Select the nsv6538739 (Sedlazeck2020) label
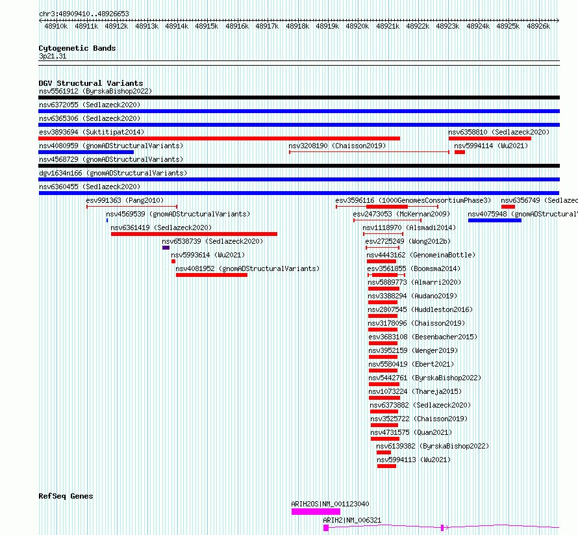The height and width of the screenshot is (535, 578). pyautogui.click(x=212, y=241)
